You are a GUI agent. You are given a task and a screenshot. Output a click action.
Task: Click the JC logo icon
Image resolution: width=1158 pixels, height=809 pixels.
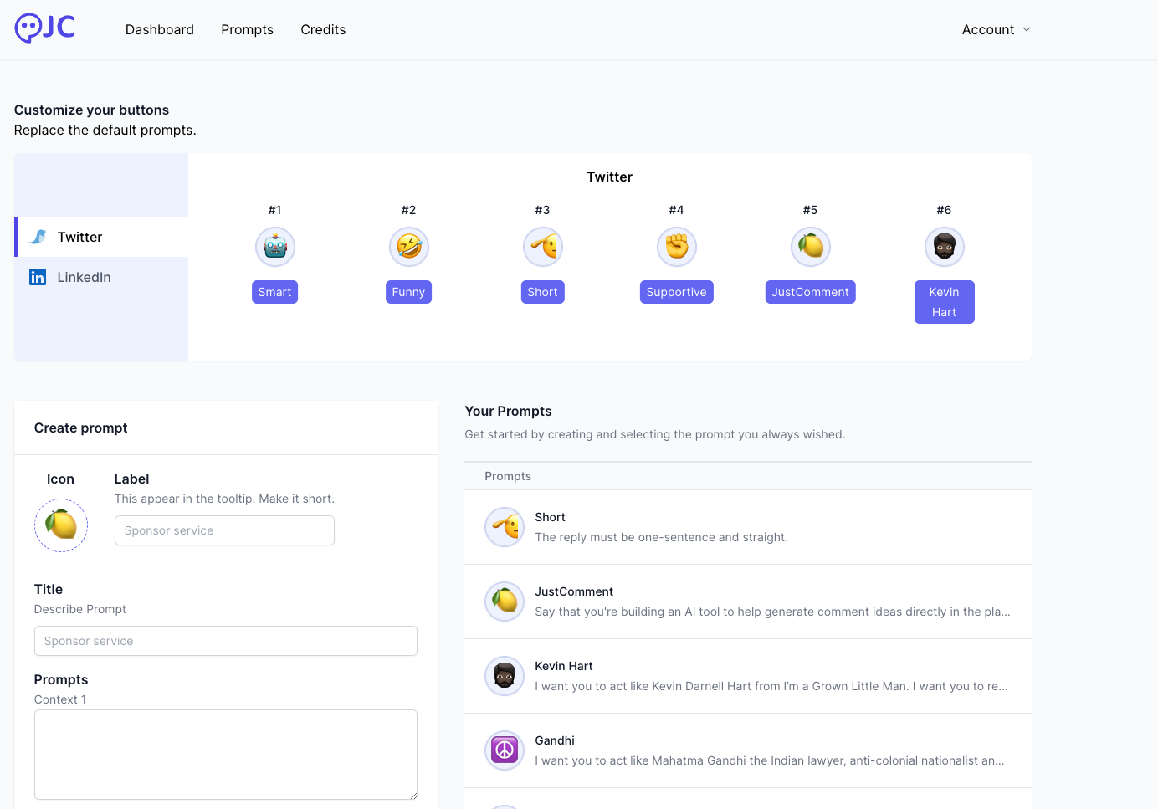click(x=45, y=28)
